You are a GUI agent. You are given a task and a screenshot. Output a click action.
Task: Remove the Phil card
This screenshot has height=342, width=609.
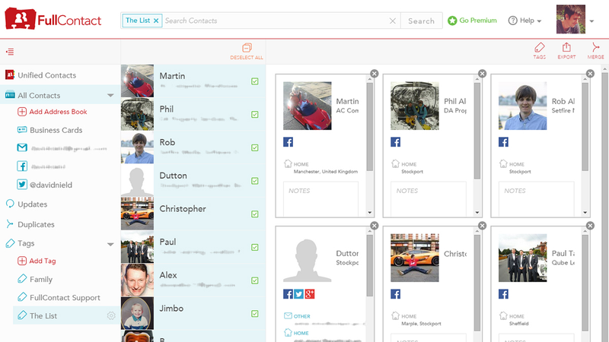[x=482, y=74]
